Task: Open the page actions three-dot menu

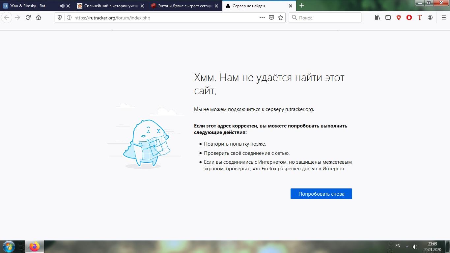Action: tap(262, 18)
